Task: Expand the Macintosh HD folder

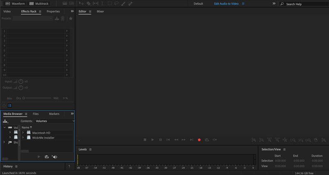Action: coord(23,132)
